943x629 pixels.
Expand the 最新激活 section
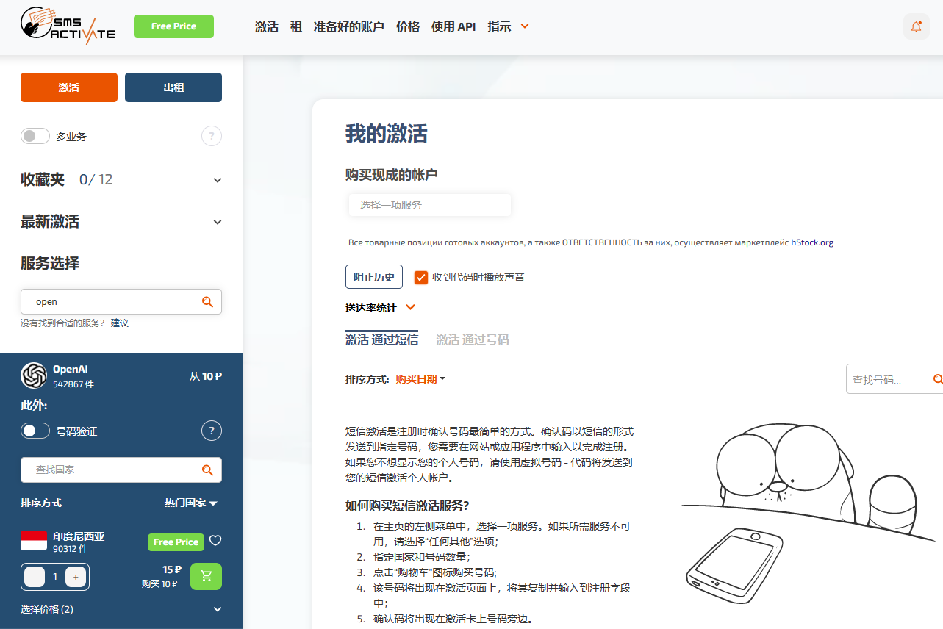pos(218,222)
